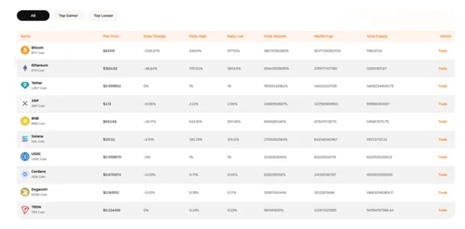Switch to the Top Looser tab

(x=103, y=16)
